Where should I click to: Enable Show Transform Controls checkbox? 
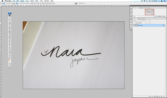19,3
